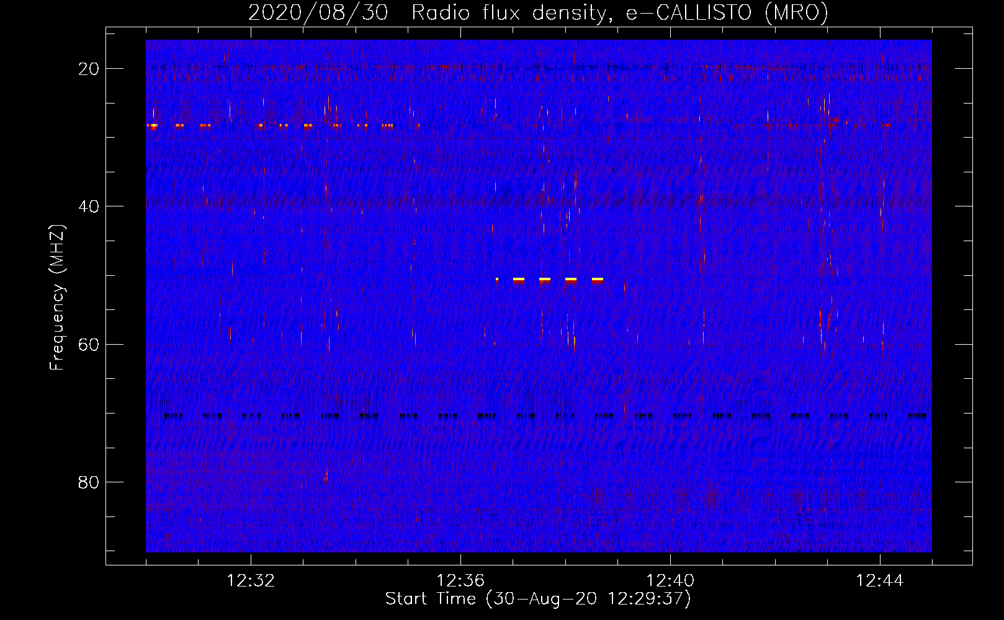This screenshot has height=620, width=1004.
Task: Click the 80 MHz frequency tick label
Action: pos(89,482)
